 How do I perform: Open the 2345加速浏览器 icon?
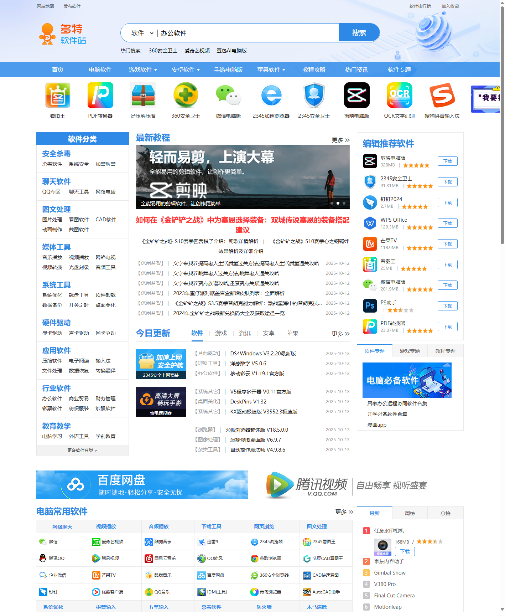pyautogui.click(x=271, y=95)
